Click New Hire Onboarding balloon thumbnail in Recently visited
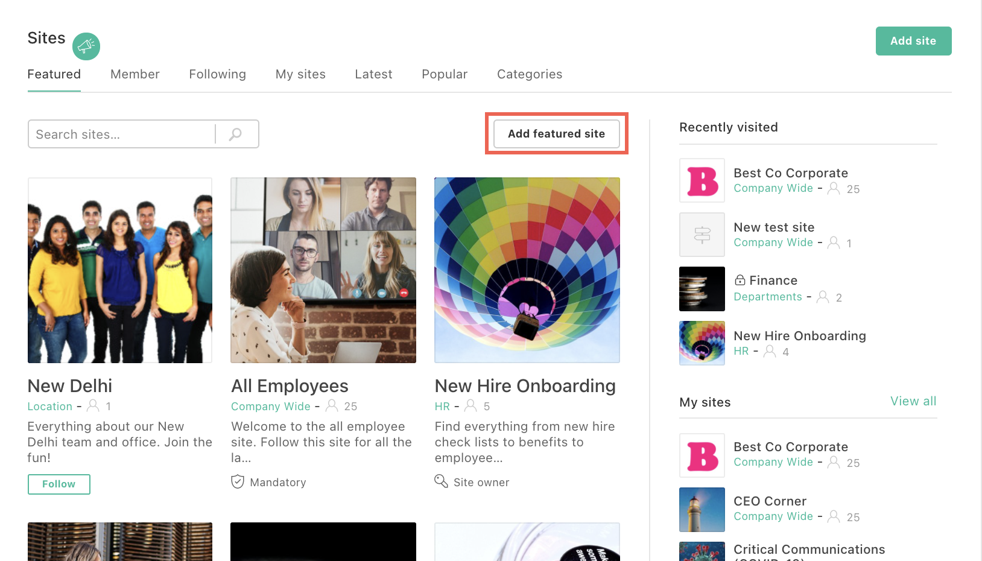Image resolution: width=982 pixels, height=561 pixels. pos(702,343)
